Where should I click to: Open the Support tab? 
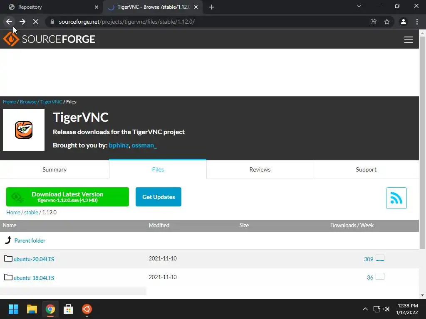click(x=366, y=169)
